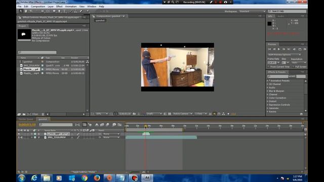The image size is (324, 182).
Task: Click the timeline current time indicator
Action: (x=145, y=126)
